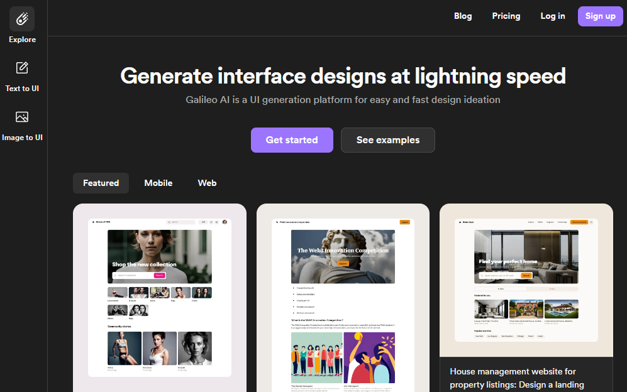The height and width of the screenshot is (392, 627).
Task: Switch to the Mobile tab
Action: pos(158,183)
